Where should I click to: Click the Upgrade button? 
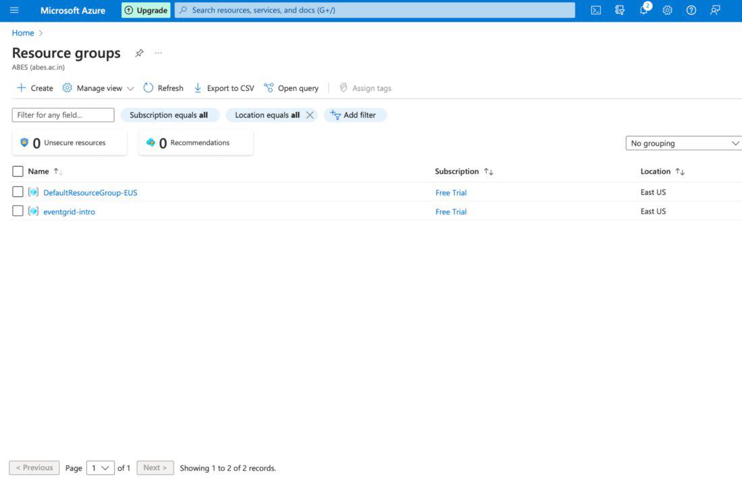(x=146, y=10)
